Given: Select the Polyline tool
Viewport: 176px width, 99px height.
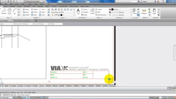Looking at the screenshot, I should click(4, 11).
